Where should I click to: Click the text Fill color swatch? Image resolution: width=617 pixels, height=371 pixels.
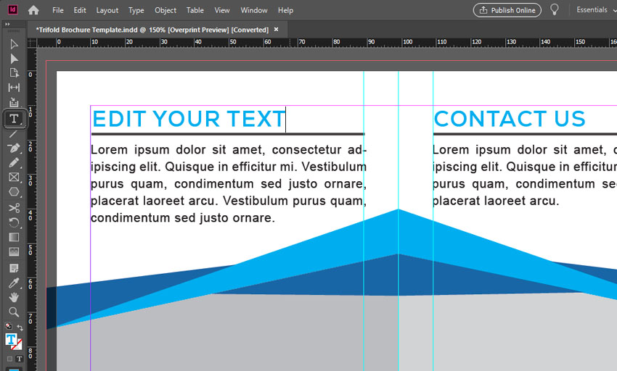(11, 339)
